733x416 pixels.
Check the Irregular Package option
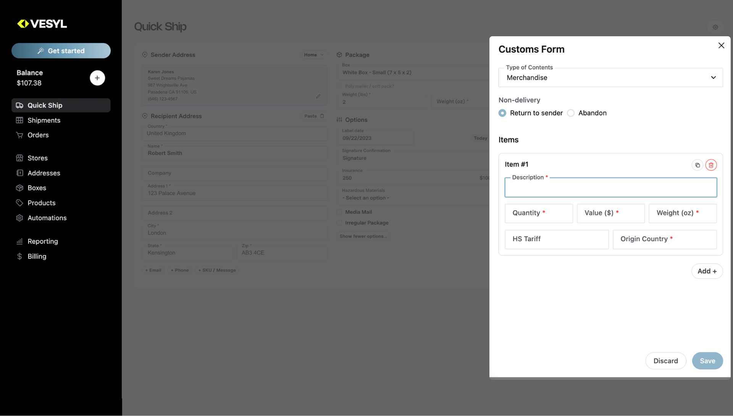[339, 223]
